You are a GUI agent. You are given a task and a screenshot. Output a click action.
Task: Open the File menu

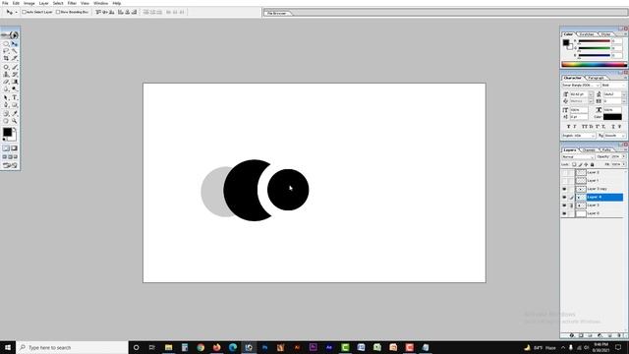click(x=5, y=3)
